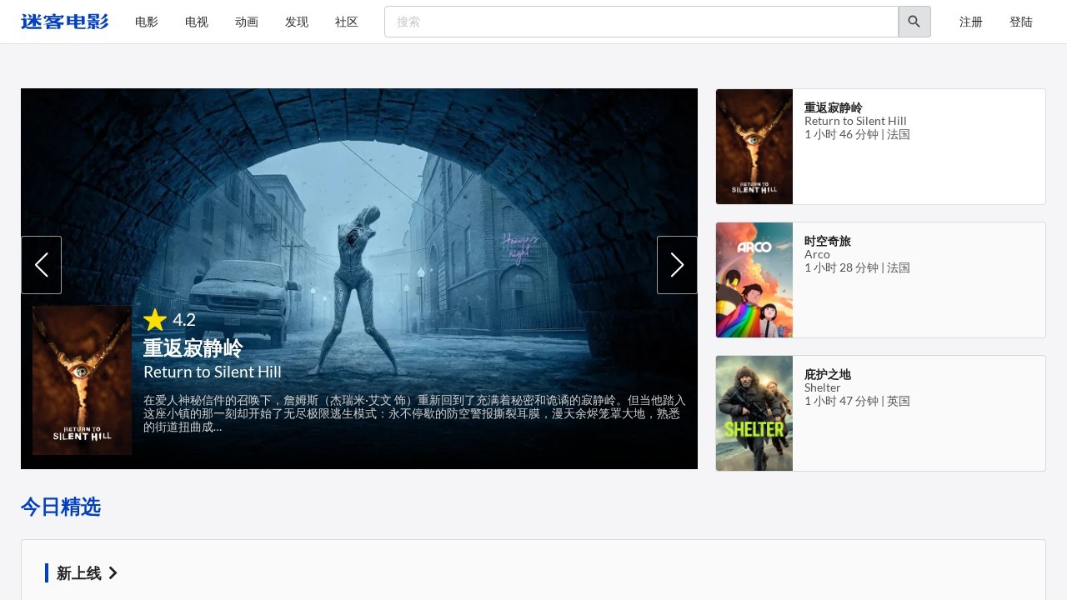
Task: Open the 电影 menu
Action: pyautogui.click(x=147, y=22)
